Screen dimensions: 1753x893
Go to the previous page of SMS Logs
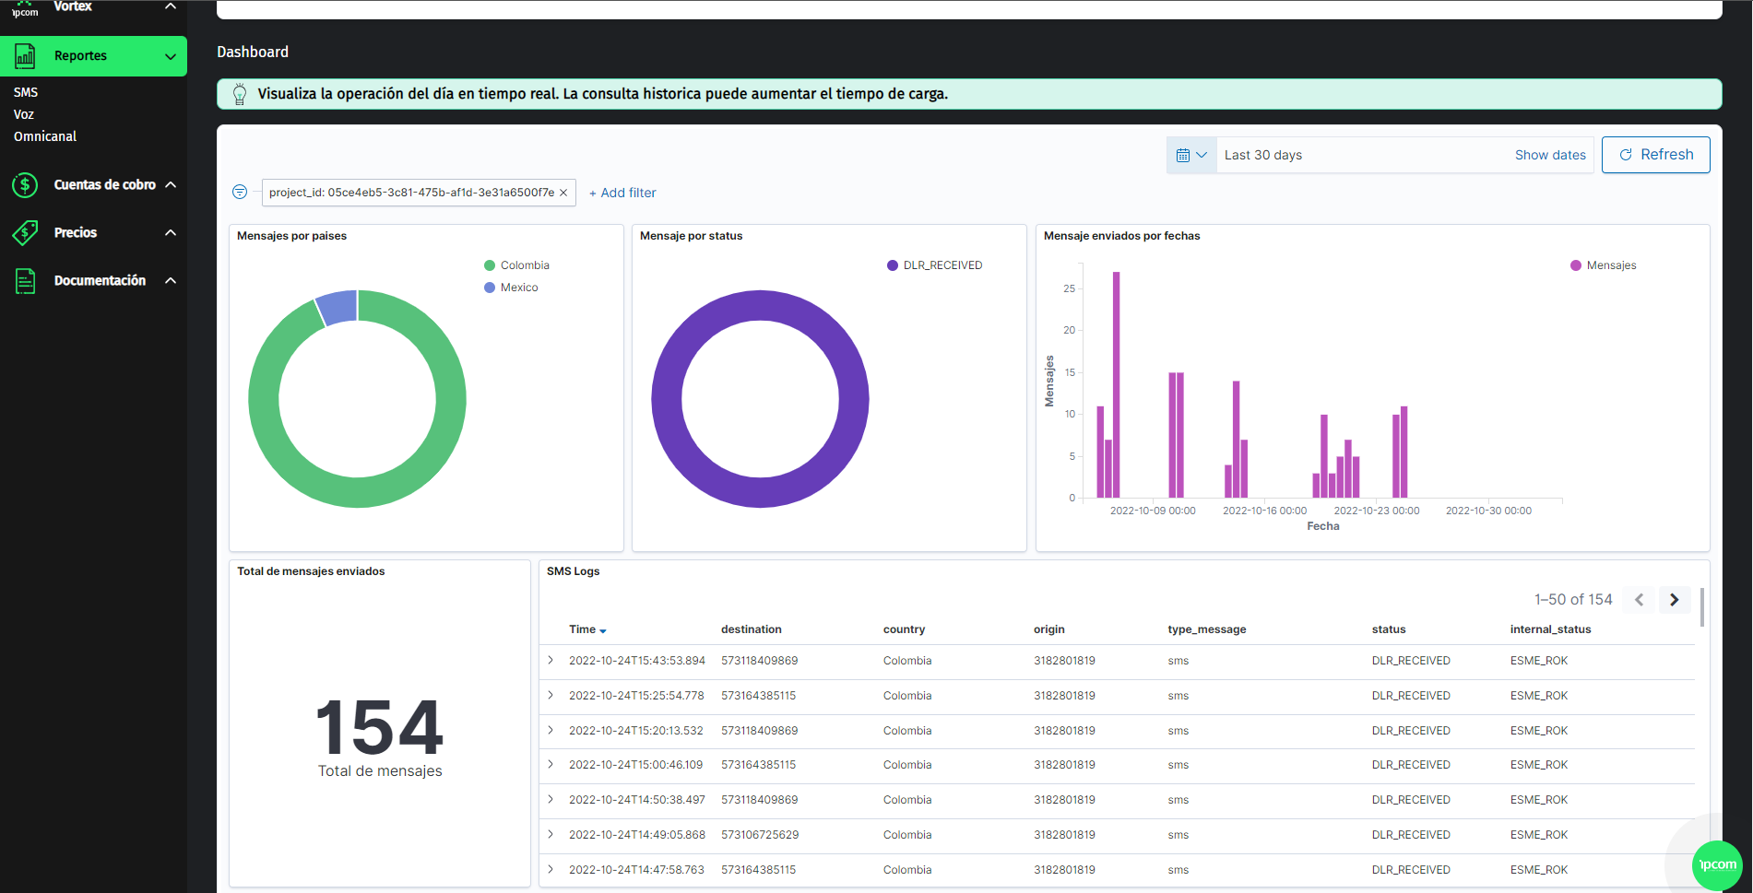(x=1639, y=599)
